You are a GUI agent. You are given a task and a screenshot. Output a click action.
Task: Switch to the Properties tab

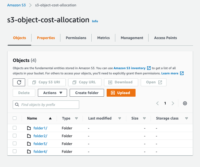[46, 38]
